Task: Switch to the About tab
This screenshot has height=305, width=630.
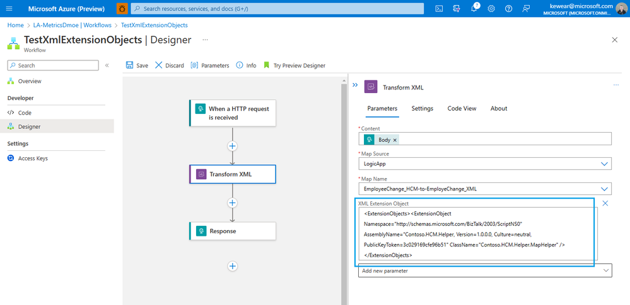Action: [x=499, y=109]
